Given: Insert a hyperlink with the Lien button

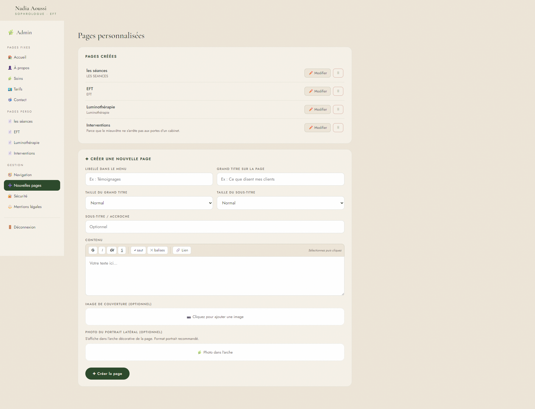Looking at the screenshot, I should pyautogui.click(x=182, y=250).
